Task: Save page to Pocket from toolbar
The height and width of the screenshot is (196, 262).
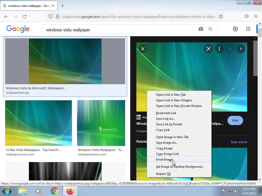Action: 247,16
